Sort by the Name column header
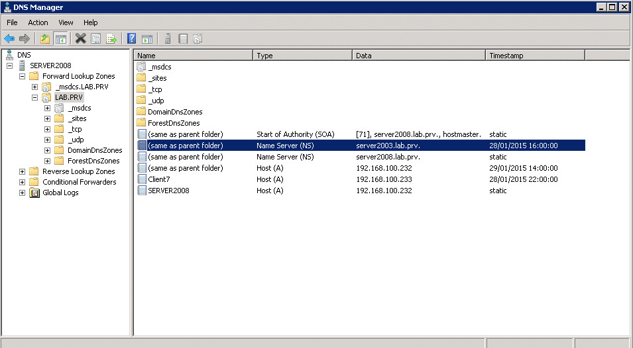Viewport: 633px width, 348px height. pyautogui.click(x=194, y=56)
